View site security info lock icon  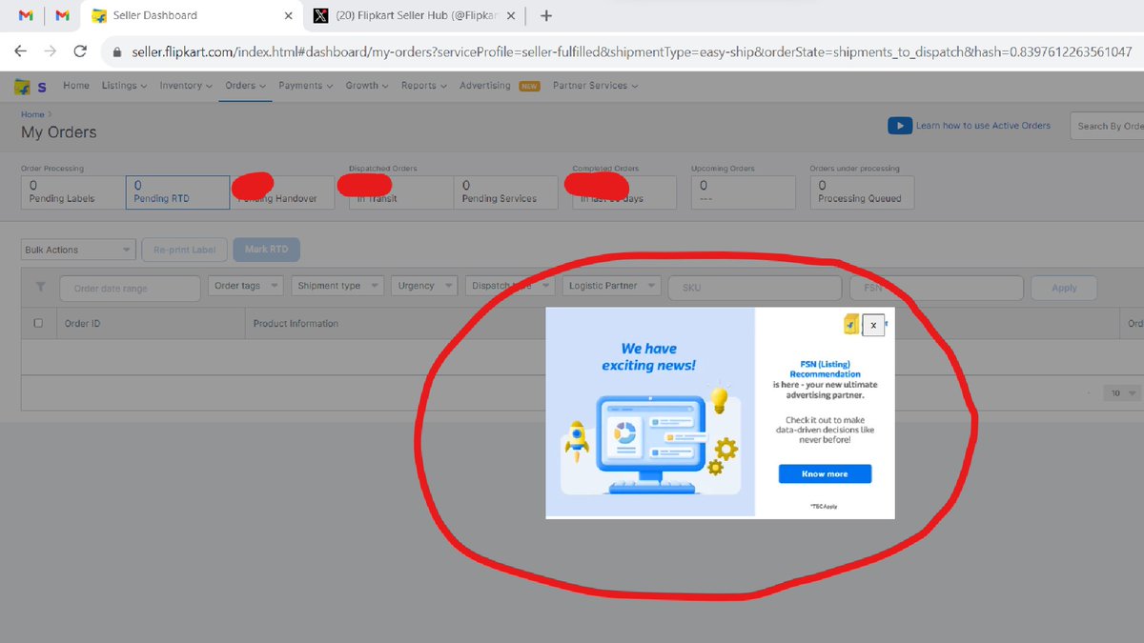(118, 51)
